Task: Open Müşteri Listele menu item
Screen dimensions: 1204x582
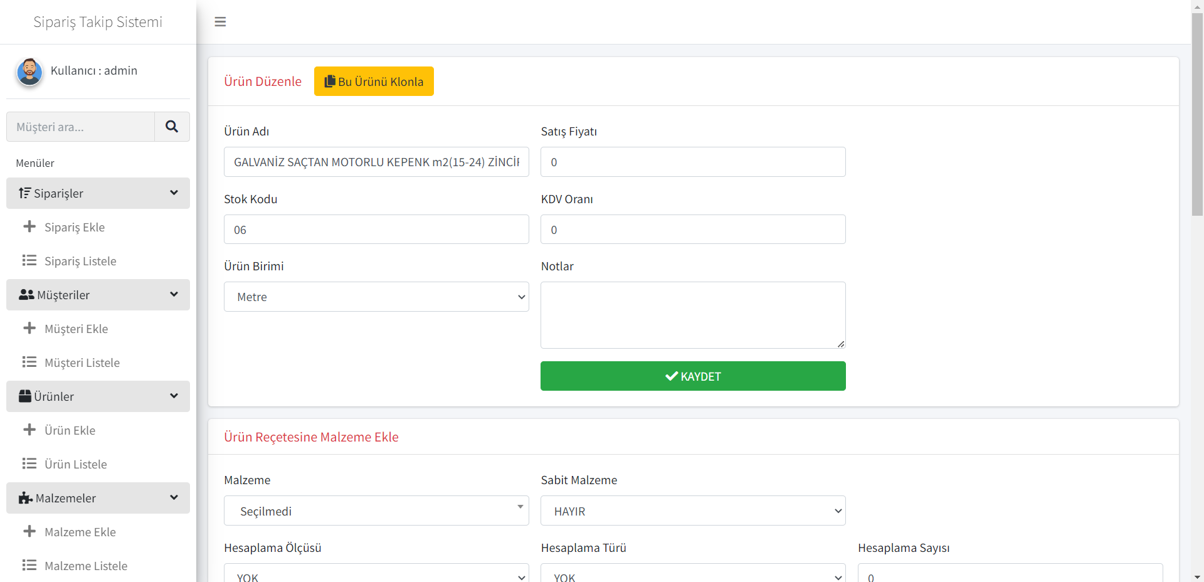Action: click(82, 362)
